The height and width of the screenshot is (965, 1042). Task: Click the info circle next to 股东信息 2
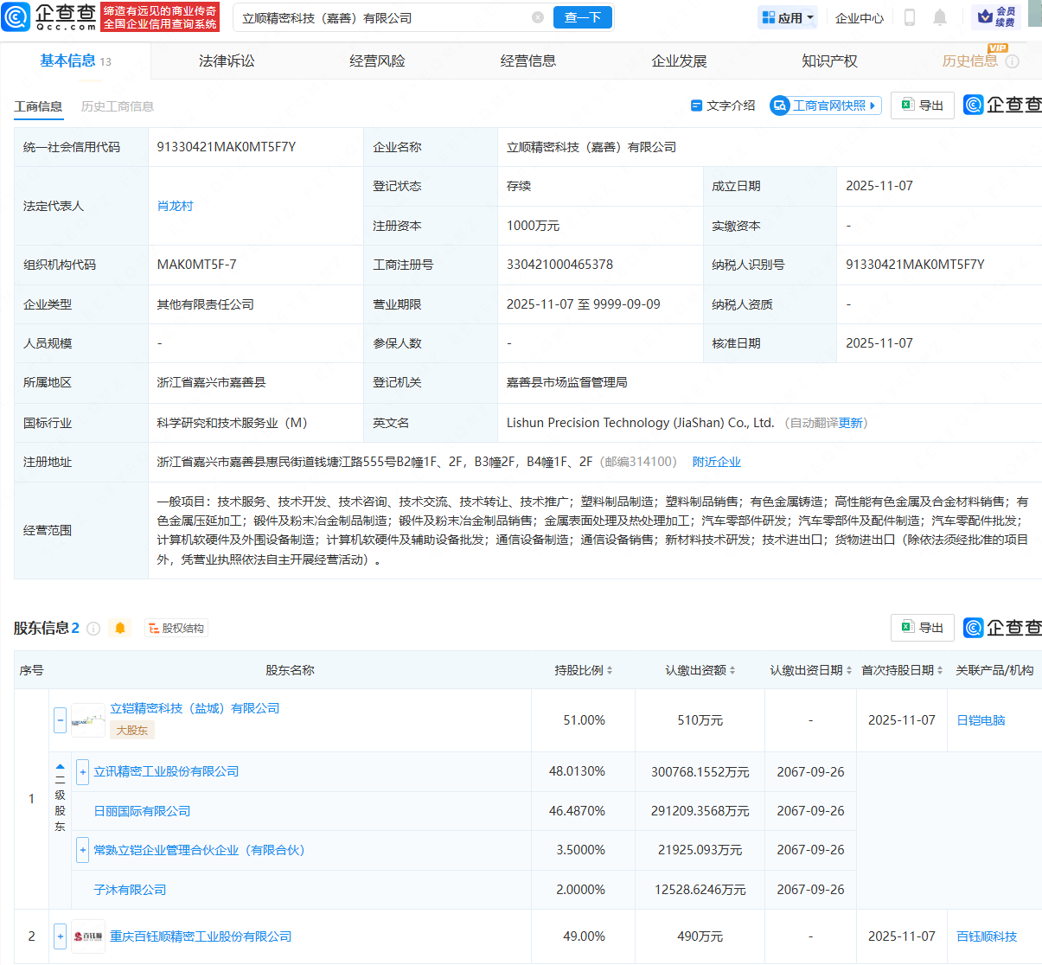pyautogui.click(x=95, y=628)
